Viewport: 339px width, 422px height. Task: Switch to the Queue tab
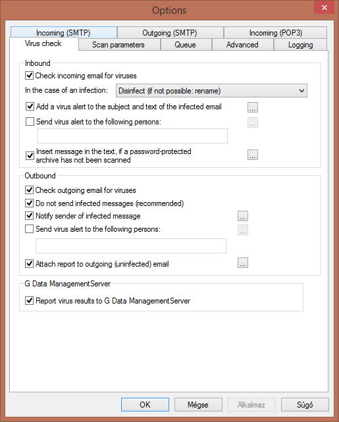point(185,45)
